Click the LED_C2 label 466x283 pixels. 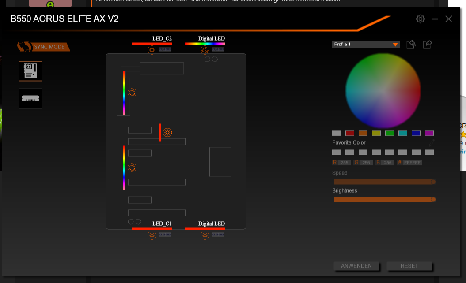tap(162, 38)
